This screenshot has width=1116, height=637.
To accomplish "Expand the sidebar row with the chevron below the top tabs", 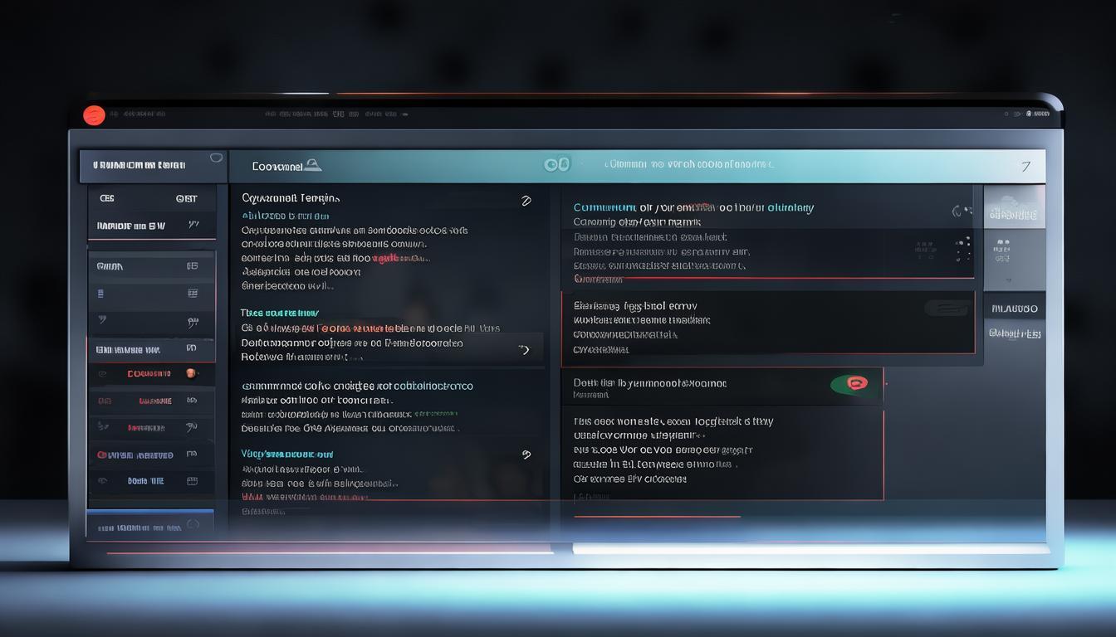I will (x=193, y=225).
